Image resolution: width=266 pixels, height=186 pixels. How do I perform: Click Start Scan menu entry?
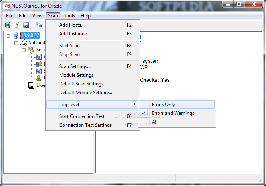tap(93, 46)
